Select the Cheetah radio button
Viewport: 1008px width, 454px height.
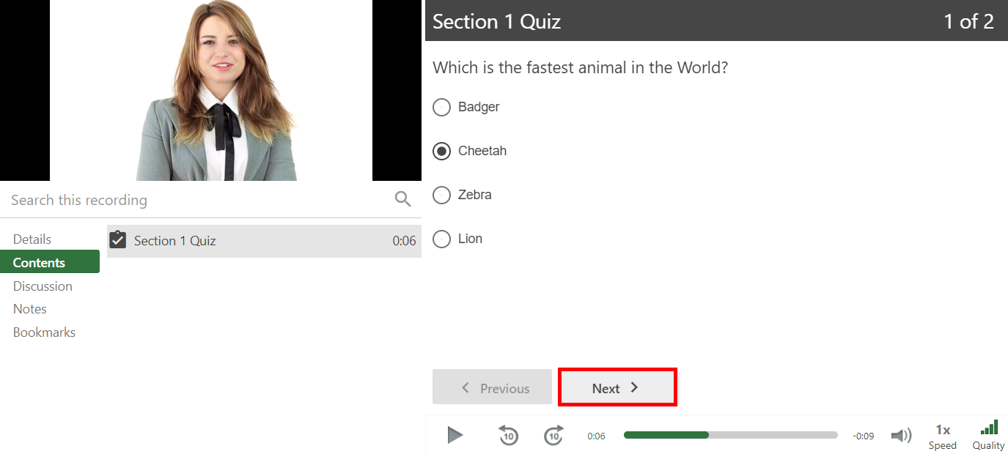point(441,152)
